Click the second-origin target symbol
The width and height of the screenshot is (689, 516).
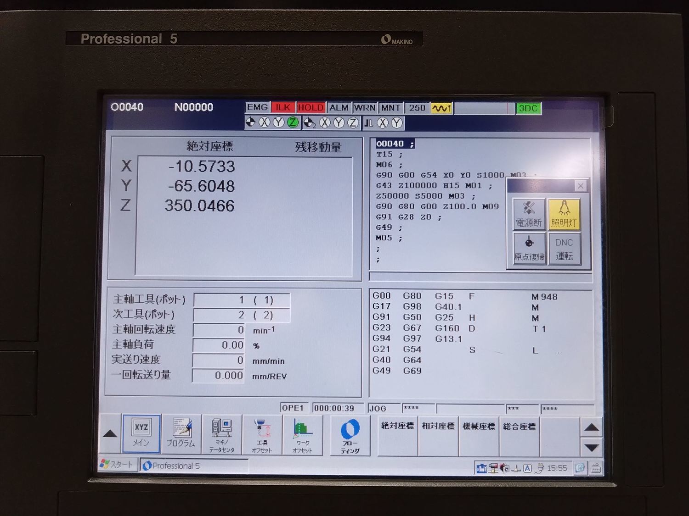310,122
